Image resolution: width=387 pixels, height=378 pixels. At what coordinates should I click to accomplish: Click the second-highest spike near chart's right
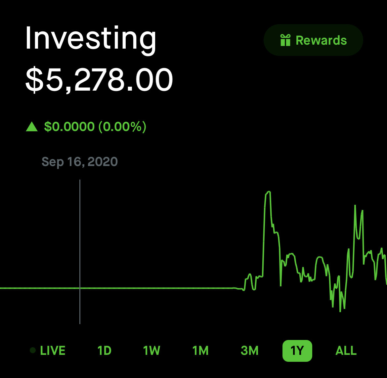[x=355, y=206]
